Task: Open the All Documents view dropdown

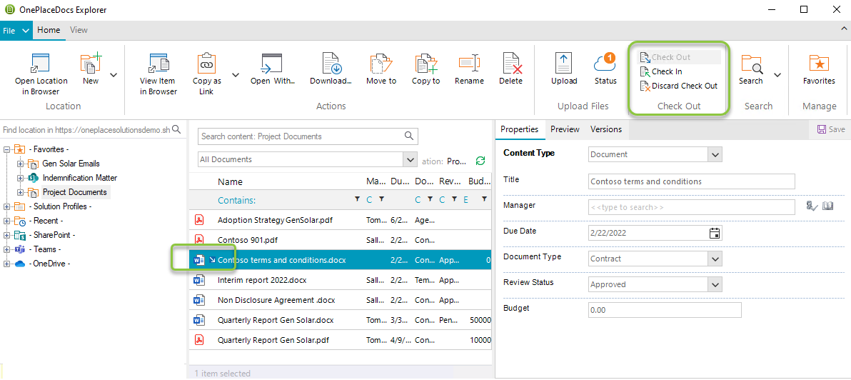Action: [411, 159]
